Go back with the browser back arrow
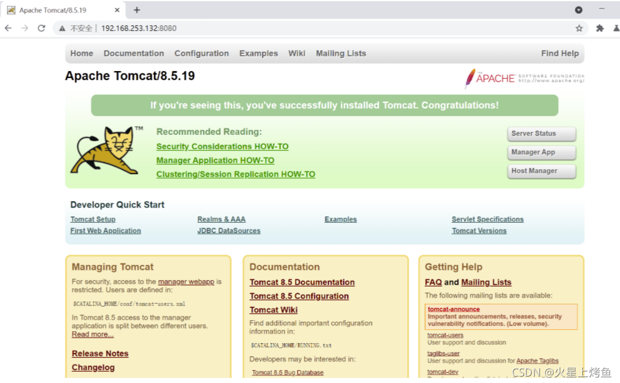This screenshot has width=620, height=383. [x=8, y=28]
